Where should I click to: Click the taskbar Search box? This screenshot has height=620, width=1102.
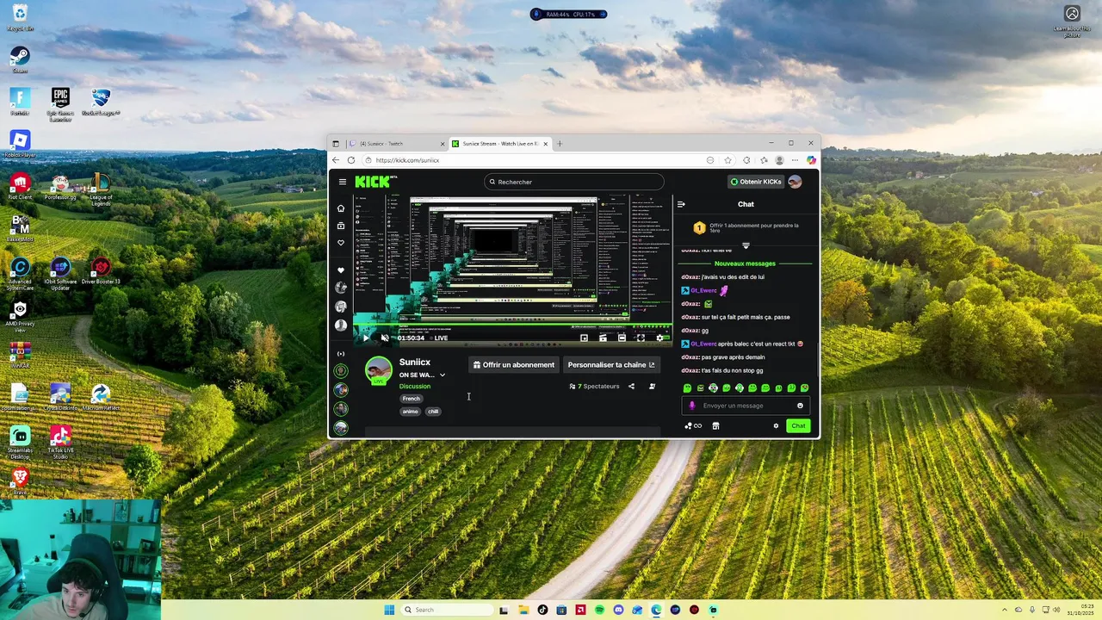click(449, 610)
